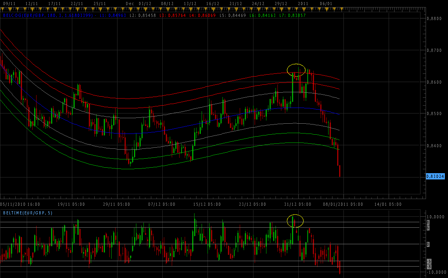Click the level 0 marker on BELTIME axis
Image resolution: width=448 pixels, height=278 pixels.
point(428,244)
